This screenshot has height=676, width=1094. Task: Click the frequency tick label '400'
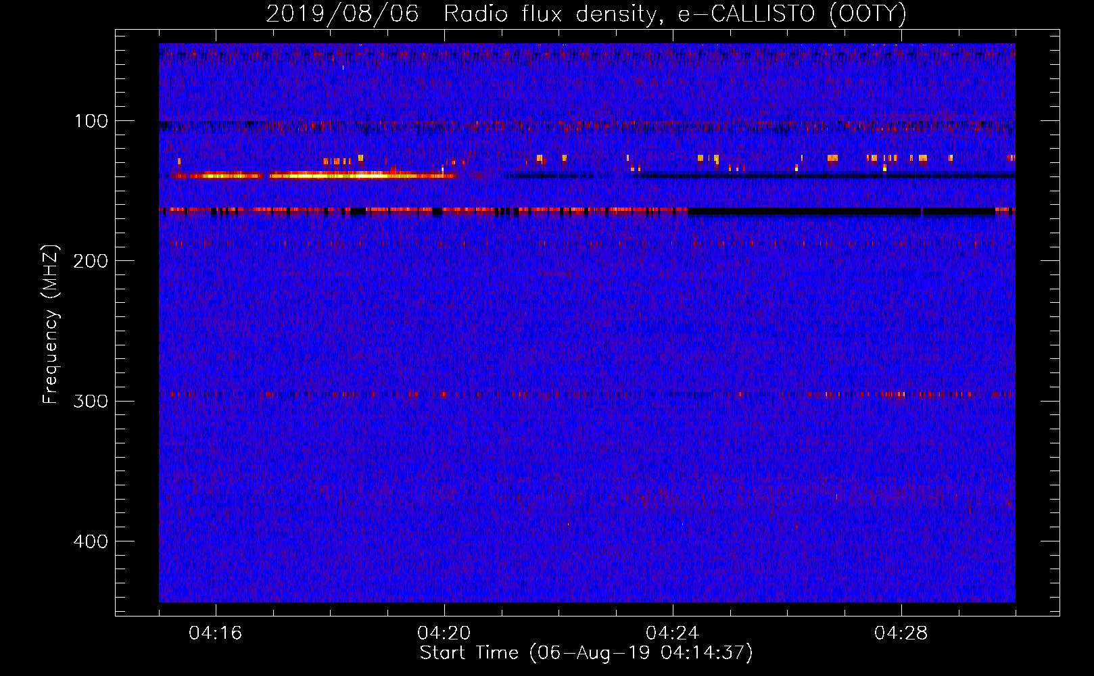tap(91, 541)
